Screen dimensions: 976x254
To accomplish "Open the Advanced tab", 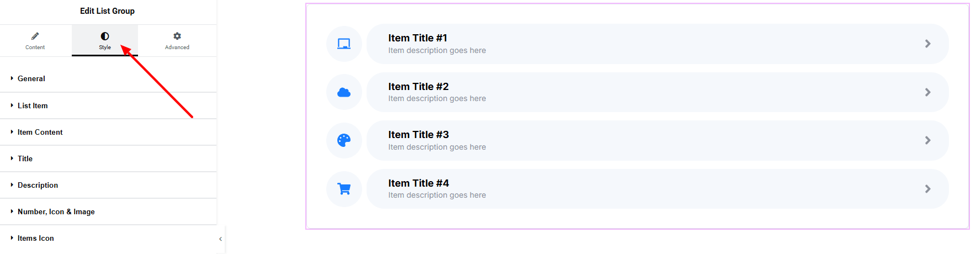I will pos(177,41).
